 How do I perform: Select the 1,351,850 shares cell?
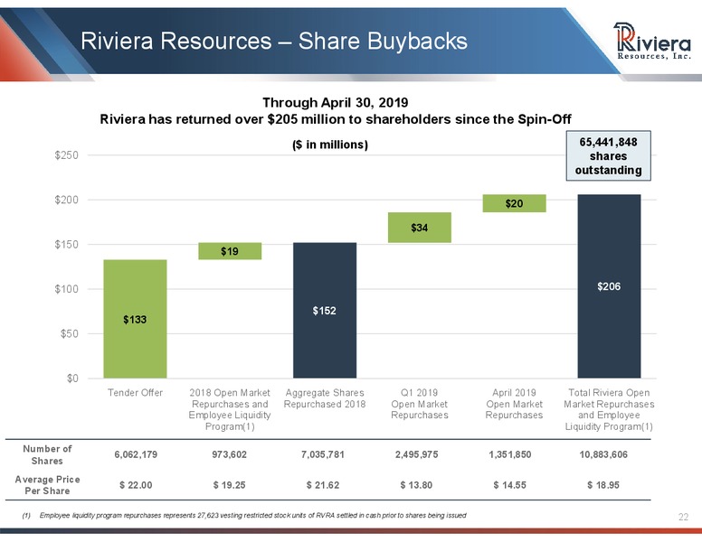coord(510,454)
